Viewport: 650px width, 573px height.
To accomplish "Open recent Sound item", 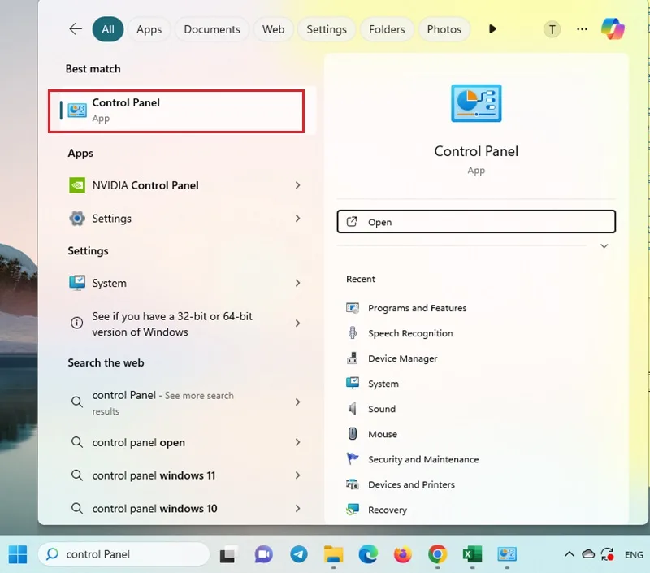I will pyautogui.click(x=382, y=409).
